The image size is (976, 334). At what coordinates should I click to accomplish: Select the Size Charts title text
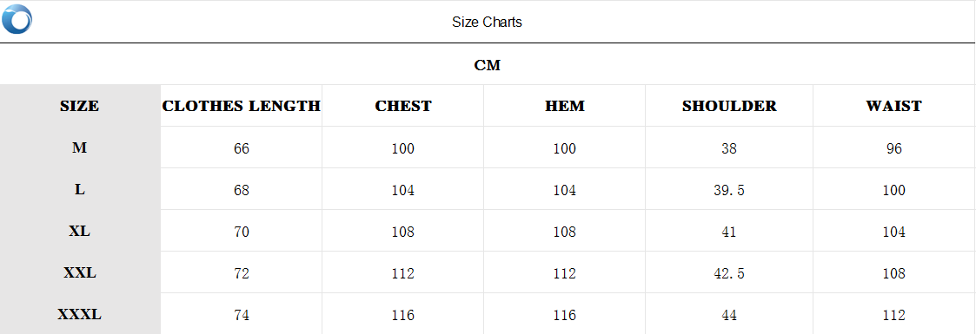point(487,23)
